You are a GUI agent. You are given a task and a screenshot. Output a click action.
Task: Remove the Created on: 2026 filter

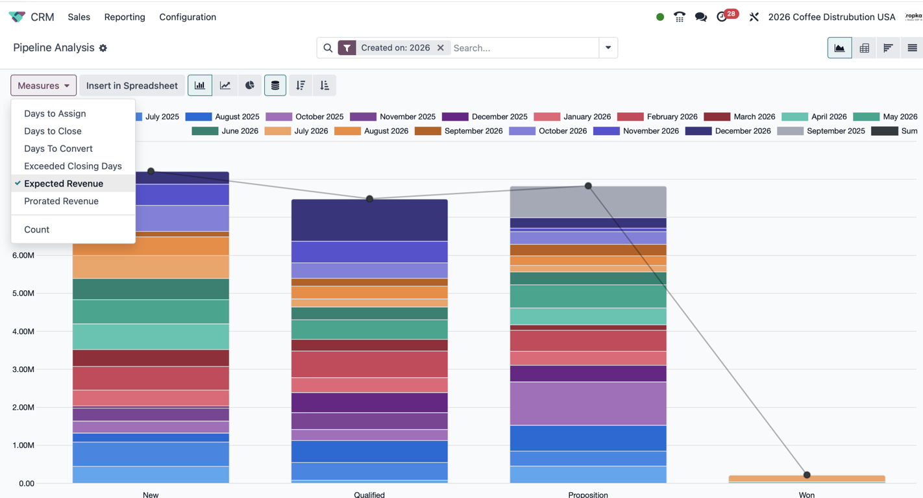(441, 47)
